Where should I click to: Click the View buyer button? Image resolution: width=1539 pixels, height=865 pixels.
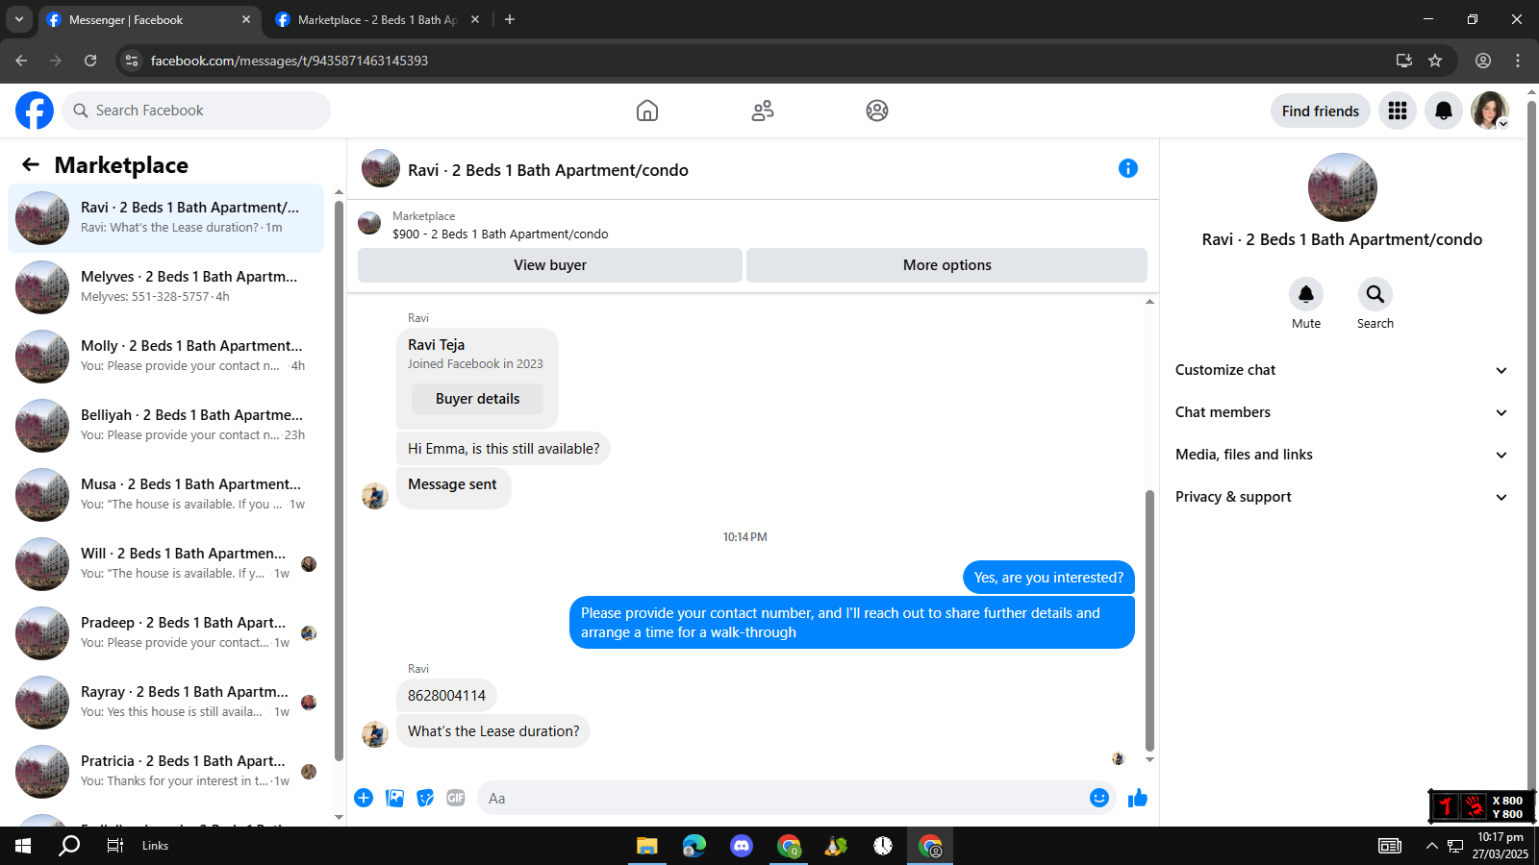550,265
